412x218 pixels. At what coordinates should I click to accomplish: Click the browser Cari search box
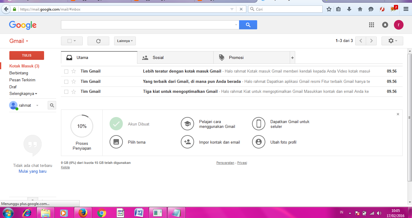(x=285, y=9)
